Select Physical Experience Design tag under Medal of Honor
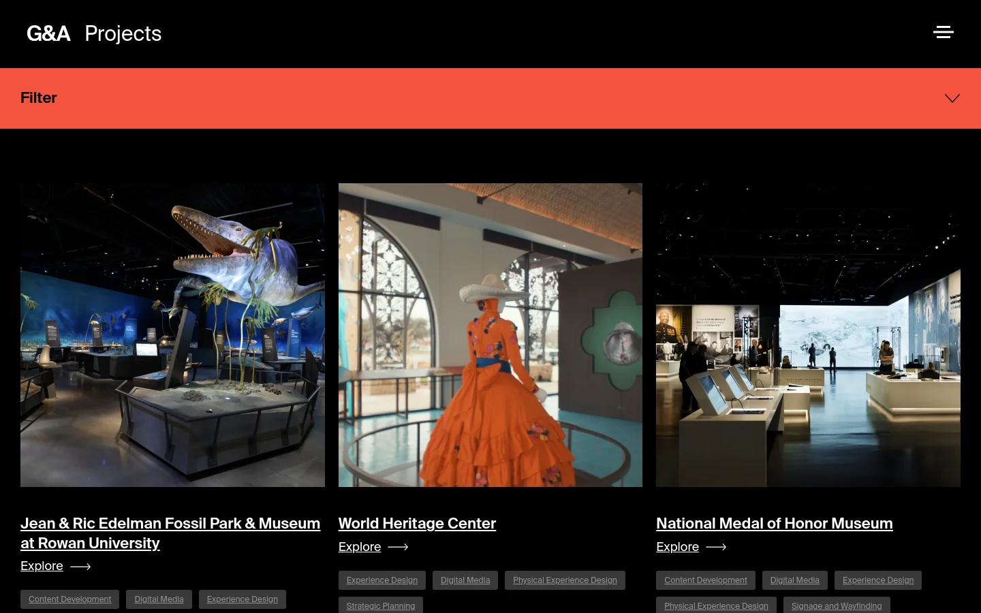The height and width of the screenshot is (613, 981). tap(716, 606)
